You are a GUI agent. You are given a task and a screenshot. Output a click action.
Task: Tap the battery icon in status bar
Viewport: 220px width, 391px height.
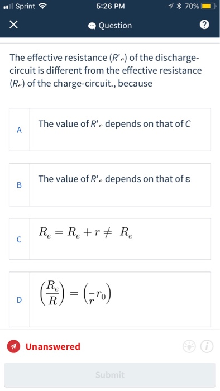tap(209, 6)
